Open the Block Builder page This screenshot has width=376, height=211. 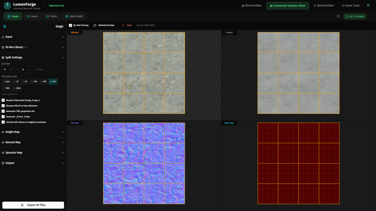(252, 6)
